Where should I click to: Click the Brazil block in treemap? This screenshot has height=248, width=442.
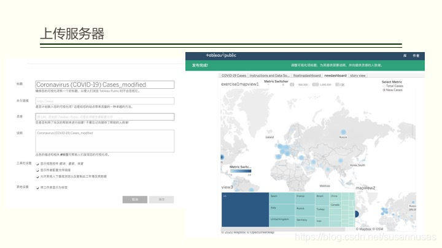322,198
